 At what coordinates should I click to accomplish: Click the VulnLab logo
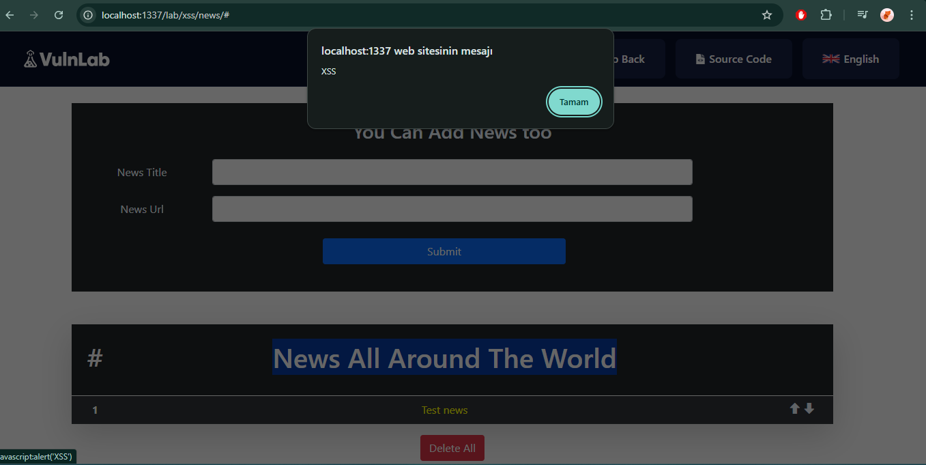[x=67, y=59]
